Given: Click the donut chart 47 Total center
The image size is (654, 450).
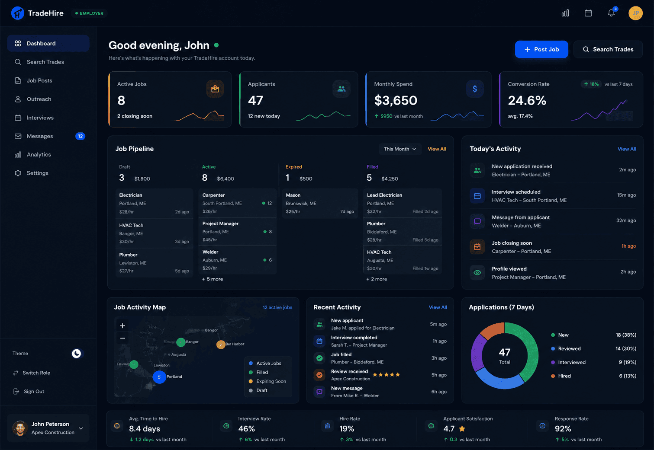Looking at the screenshot, I should click(505, 356).
